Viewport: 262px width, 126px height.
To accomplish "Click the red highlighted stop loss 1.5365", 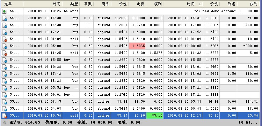I will pyautogui.click(x=137, y=46).
